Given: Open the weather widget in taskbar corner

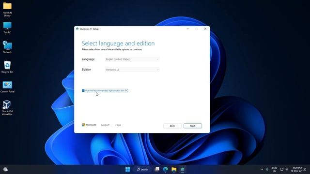Looking at the screenshot, I should click(5, 170).
